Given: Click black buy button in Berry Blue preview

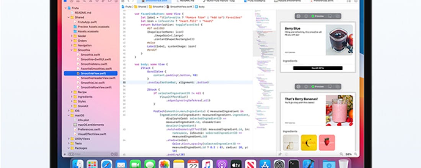Looking at the screenshot, I should [x=318, y=68].
